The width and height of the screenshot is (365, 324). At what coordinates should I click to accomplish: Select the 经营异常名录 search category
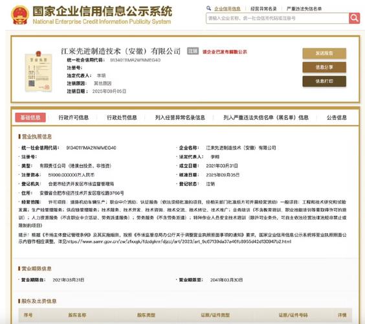pyautogui.click(x=263, y=9)
